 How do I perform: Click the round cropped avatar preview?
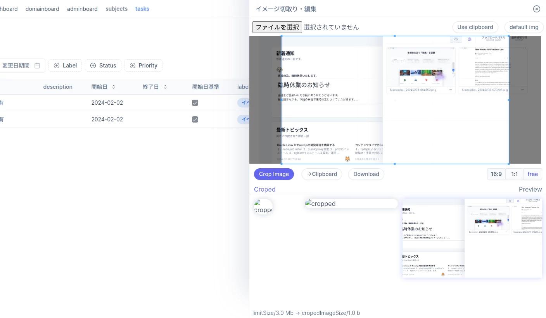point(263,207)
